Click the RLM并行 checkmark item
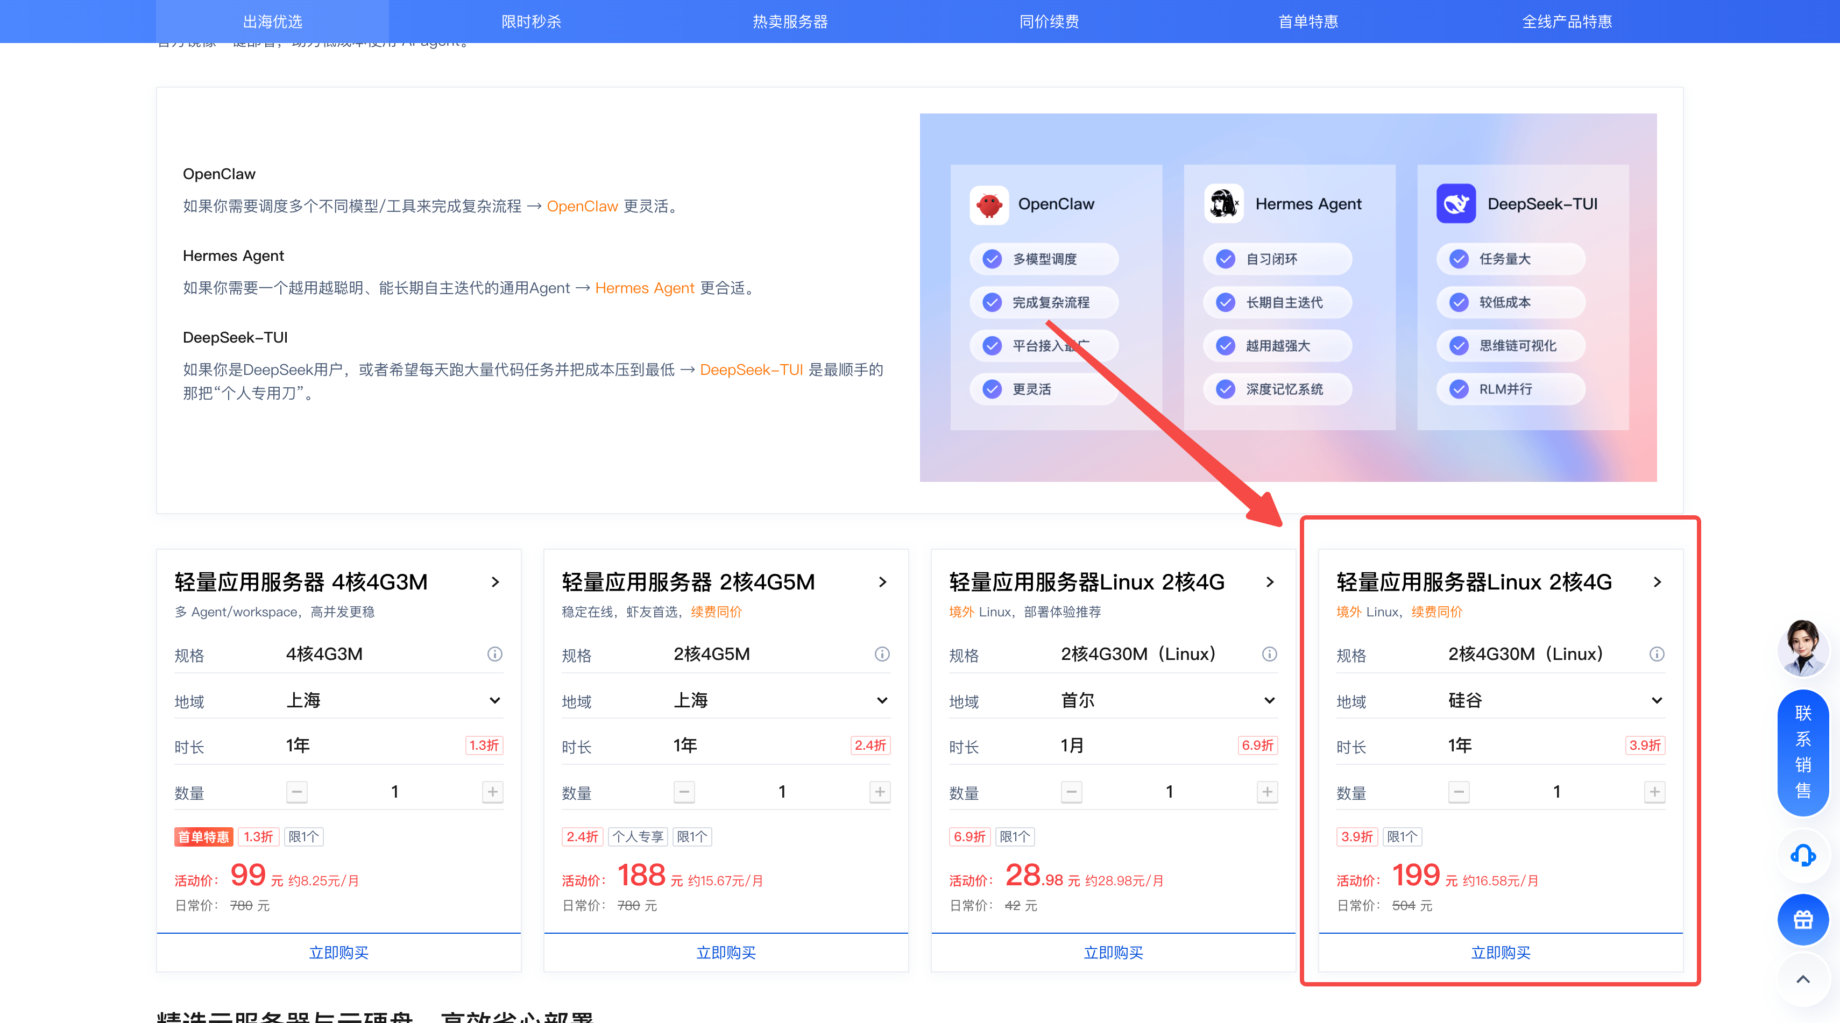Viewport: 1840px width, 1023px height. coord(1511,389)
